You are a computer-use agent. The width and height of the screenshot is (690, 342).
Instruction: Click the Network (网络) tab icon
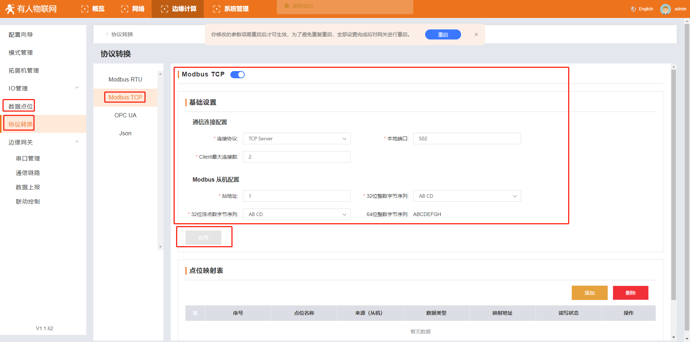125,9
